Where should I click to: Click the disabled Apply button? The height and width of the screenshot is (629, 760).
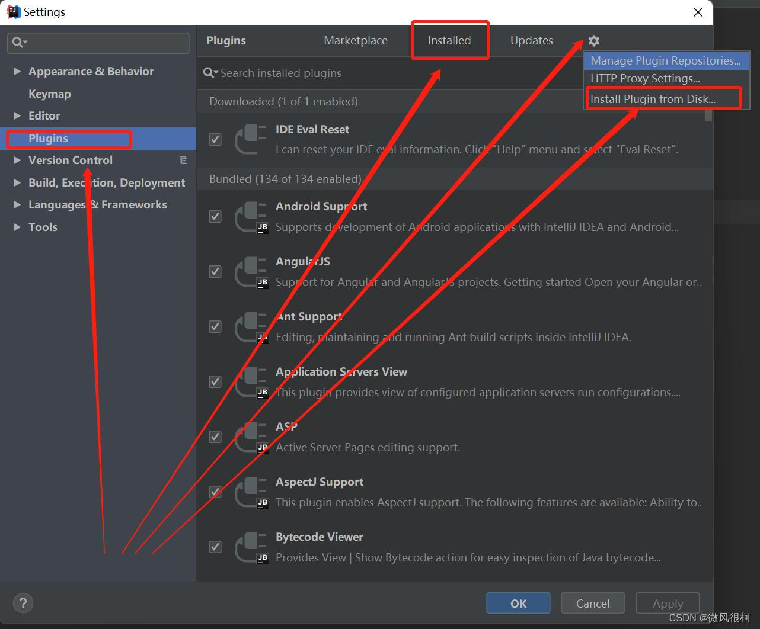click(x=668, y=604)
